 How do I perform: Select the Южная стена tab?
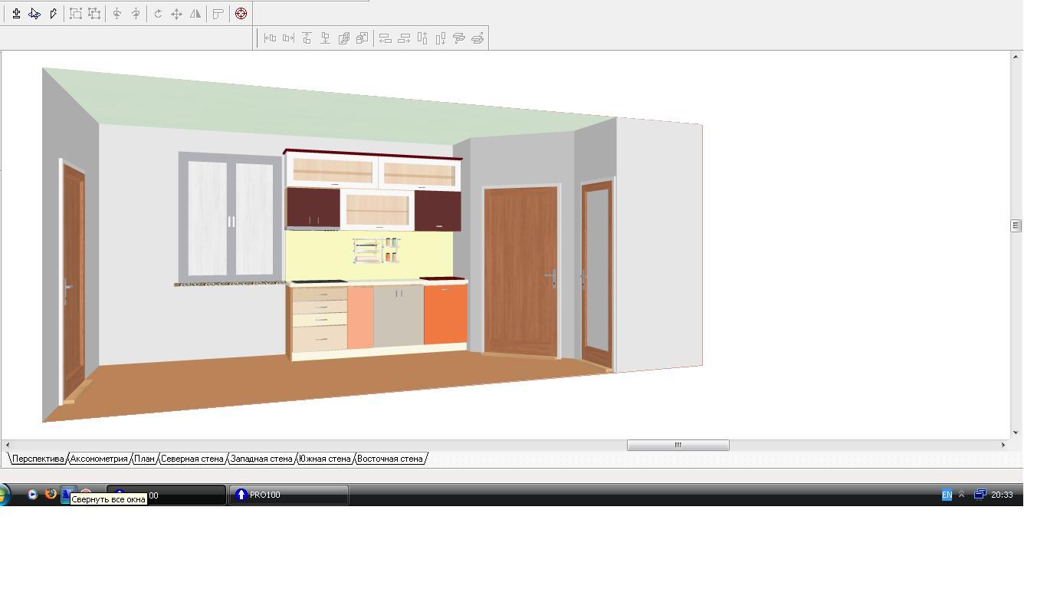tap(325, 459)
